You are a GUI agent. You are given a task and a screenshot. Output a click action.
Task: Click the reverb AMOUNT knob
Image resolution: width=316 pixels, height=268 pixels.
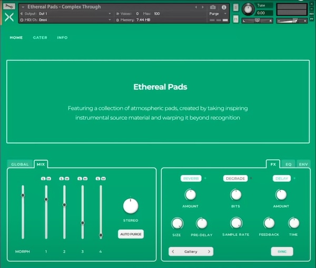pyautogui.click(x=191, y=194)
